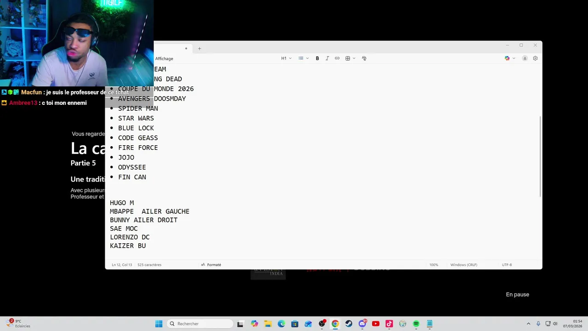Show hidden system tray icons
Screen dimensions: 588x331
click(x=528, y=324)
